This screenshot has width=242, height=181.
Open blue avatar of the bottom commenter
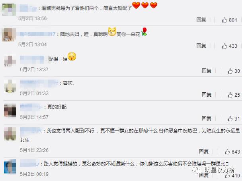[10, 167]
